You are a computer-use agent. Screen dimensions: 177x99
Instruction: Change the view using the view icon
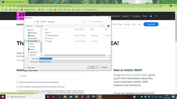pos(101,26)
